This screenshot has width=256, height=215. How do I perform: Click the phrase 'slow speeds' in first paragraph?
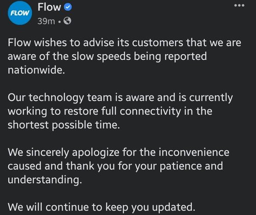tap(101, 57)
